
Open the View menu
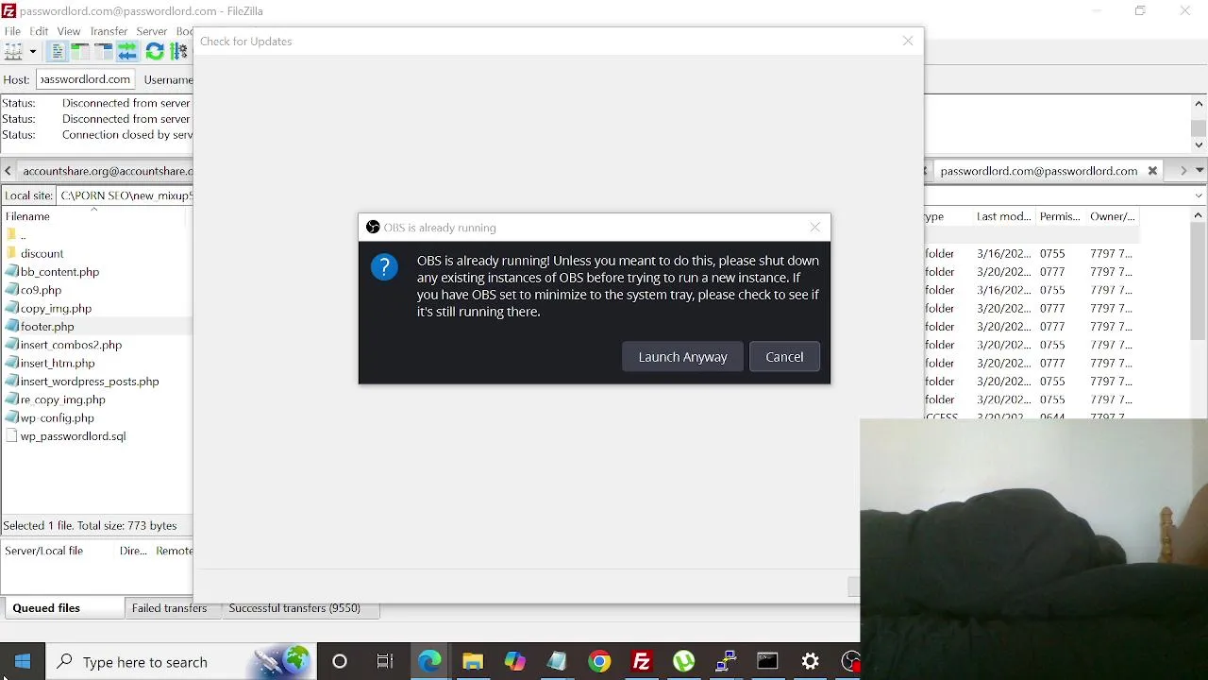pyautogui.click(x=68, y=31)
